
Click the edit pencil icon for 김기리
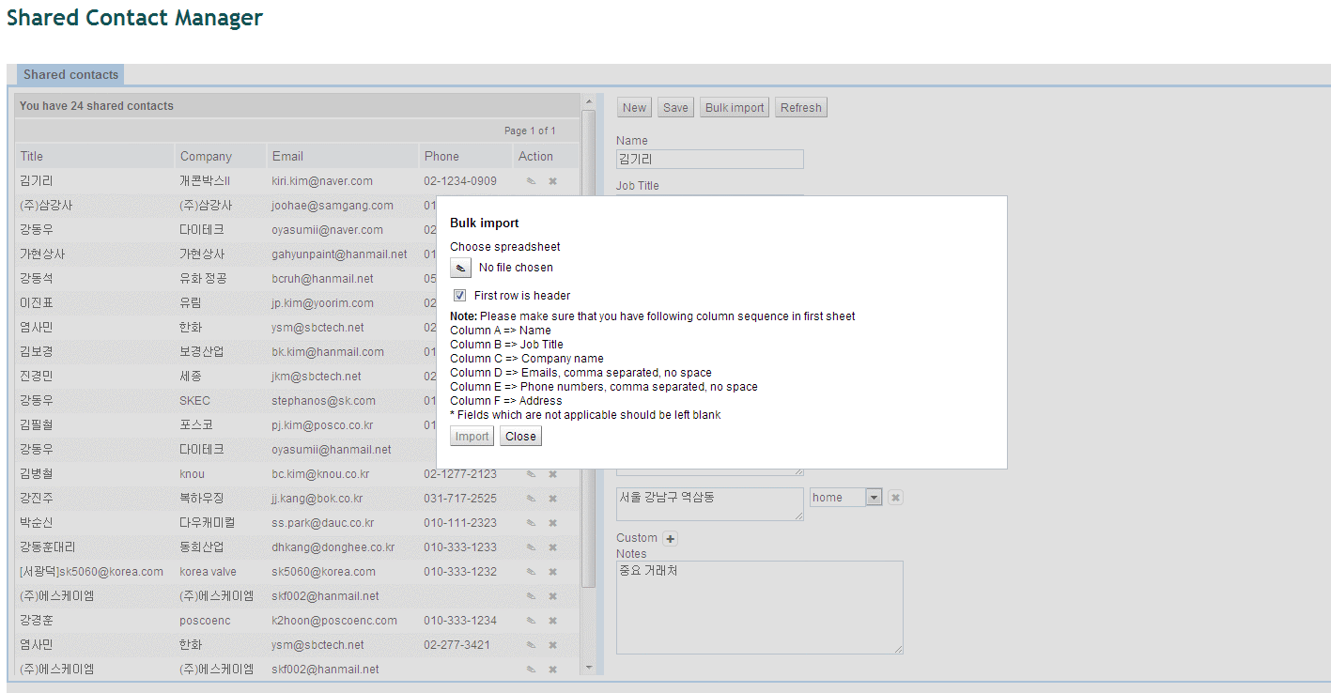tap(531, 180)
